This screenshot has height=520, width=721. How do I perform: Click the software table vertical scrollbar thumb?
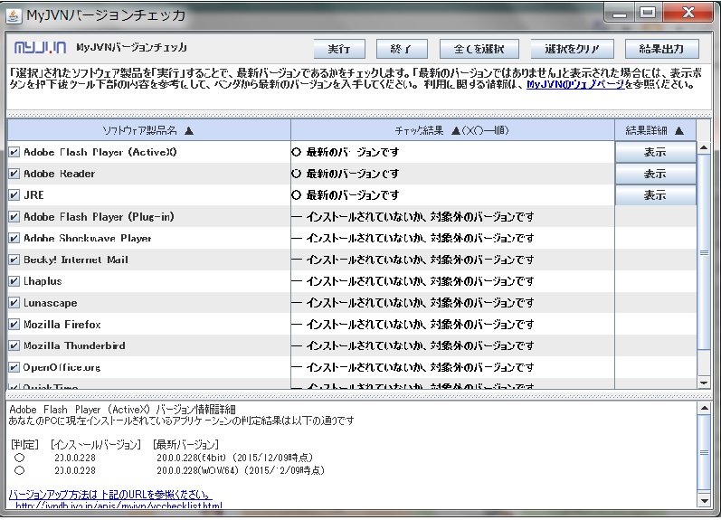pos(704,252)
